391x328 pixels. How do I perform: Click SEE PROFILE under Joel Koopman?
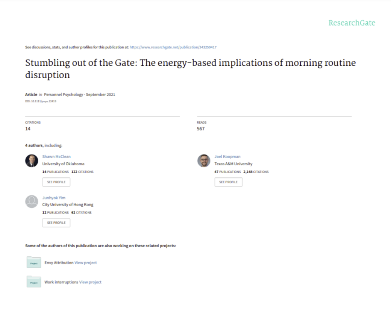tap(228, 182)
